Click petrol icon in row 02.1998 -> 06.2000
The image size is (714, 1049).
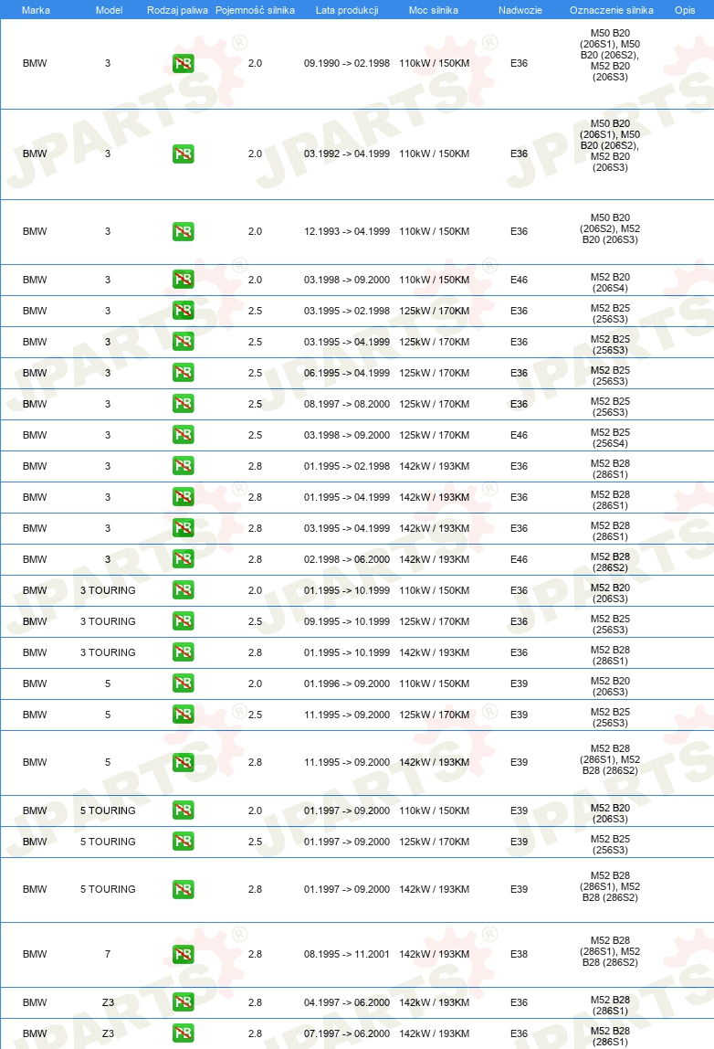pos(184,559)
